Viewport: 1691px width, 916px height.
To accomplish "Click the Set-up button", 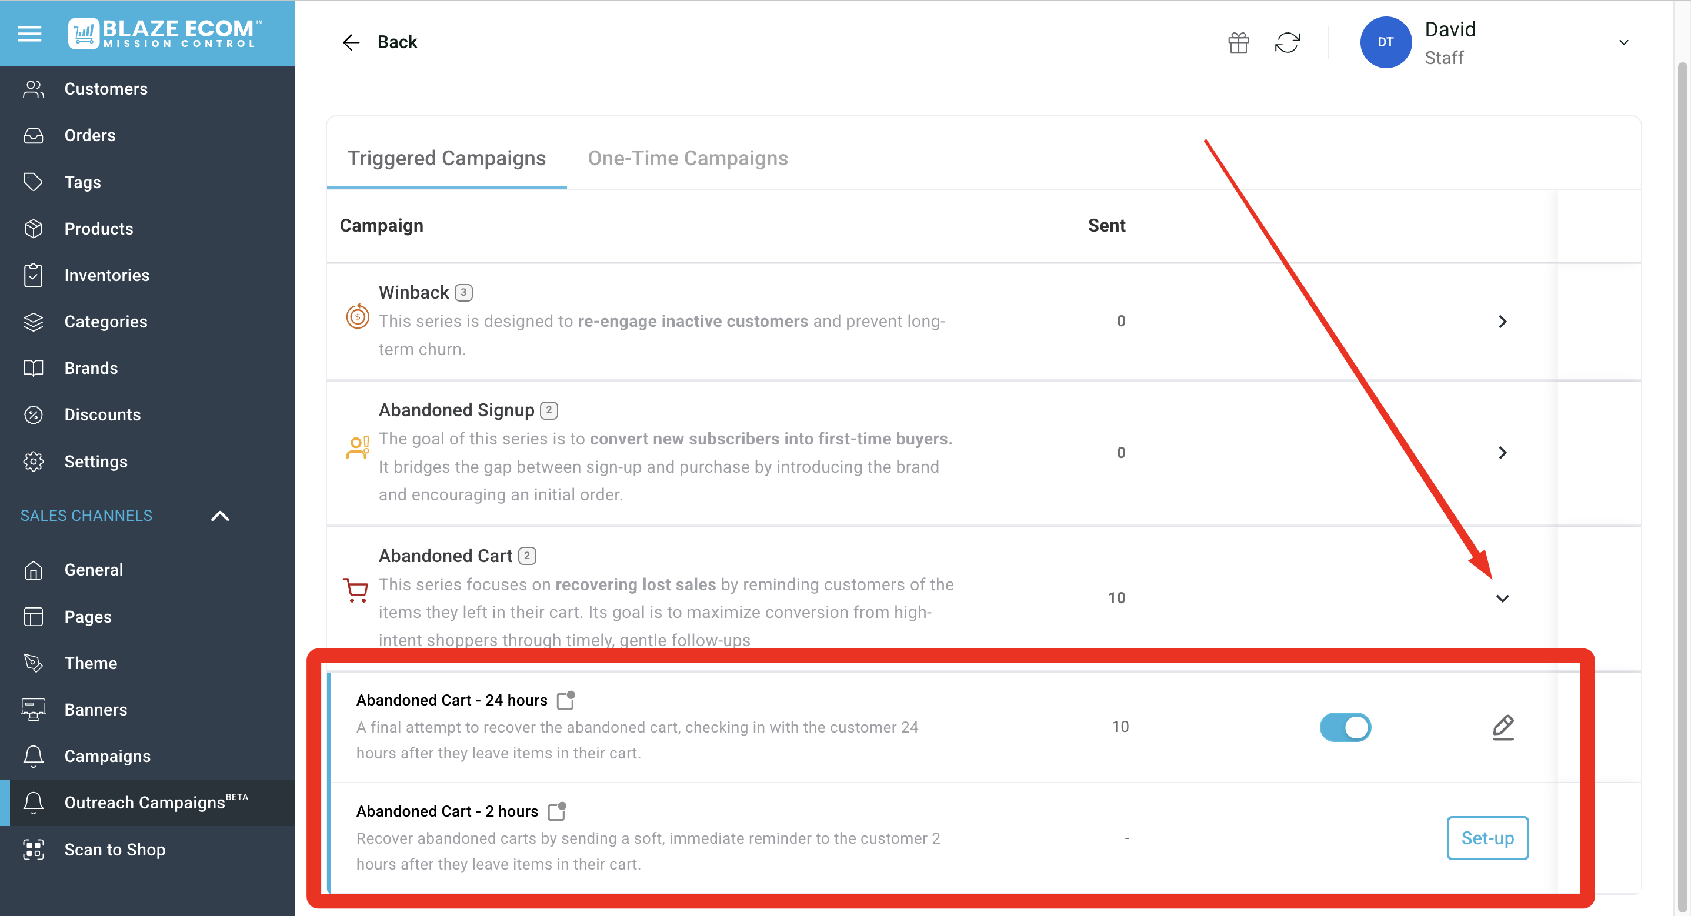I will pyautogui.click(x=1487, y=838).
